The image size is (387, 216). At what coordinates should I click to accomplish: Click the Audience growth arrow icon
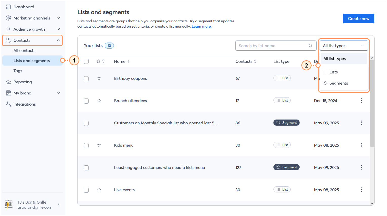pos(8,29)
